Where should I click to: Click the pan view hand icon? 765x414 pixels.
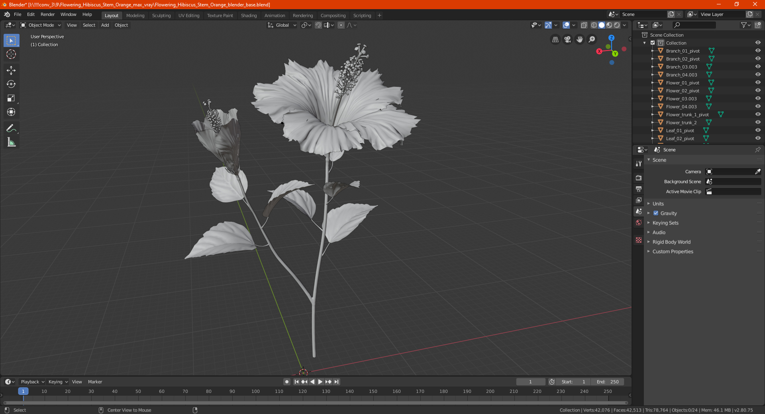[580, 39]
